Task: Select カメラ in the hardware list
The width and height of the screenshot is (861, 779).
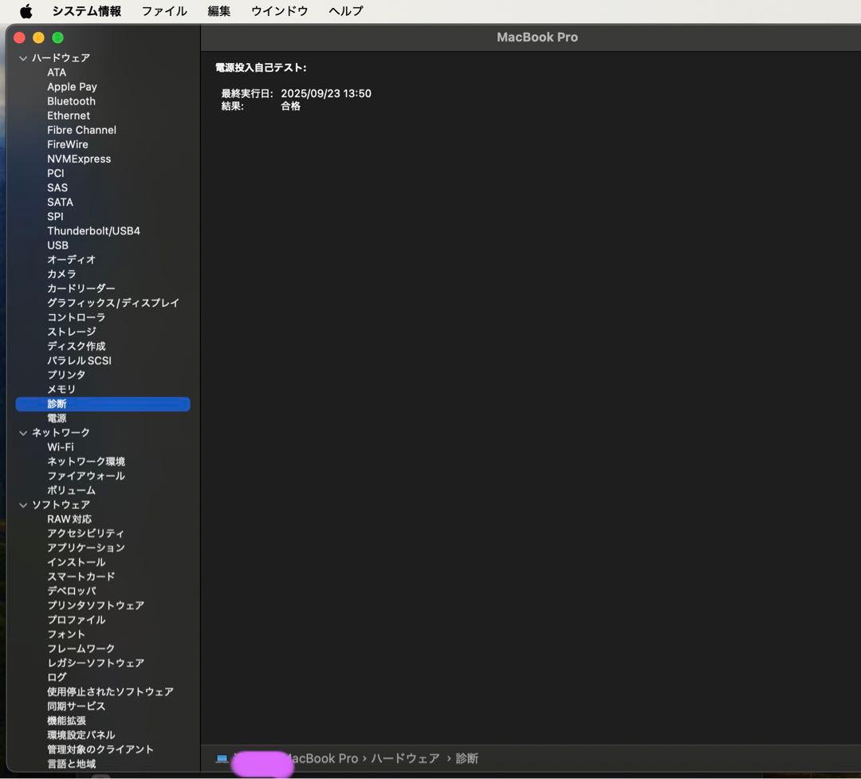Action: [x=60, y=273]
